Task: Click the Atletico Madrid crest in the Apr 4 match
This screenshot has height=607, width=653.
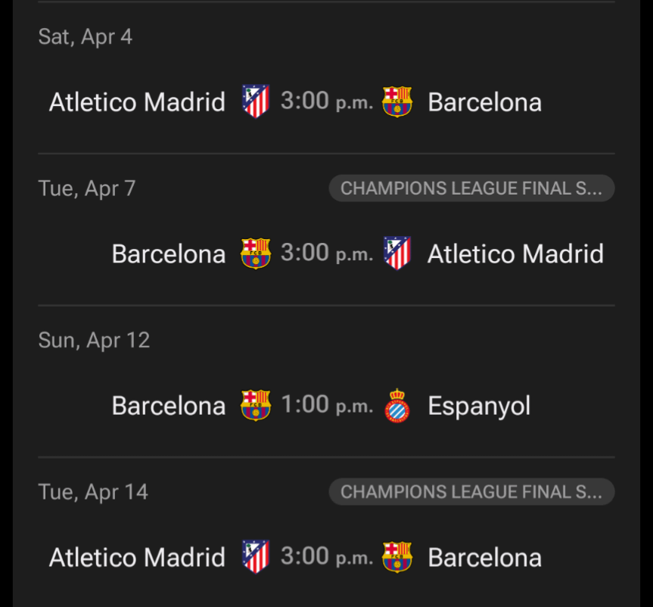Action: click(x=255, y=101)
